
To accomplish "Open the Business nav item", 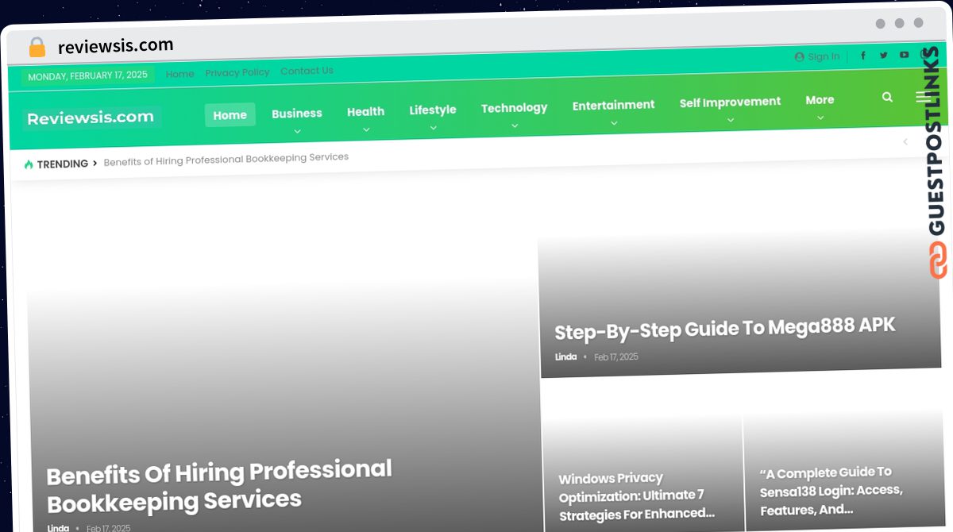I will point(297,114).
